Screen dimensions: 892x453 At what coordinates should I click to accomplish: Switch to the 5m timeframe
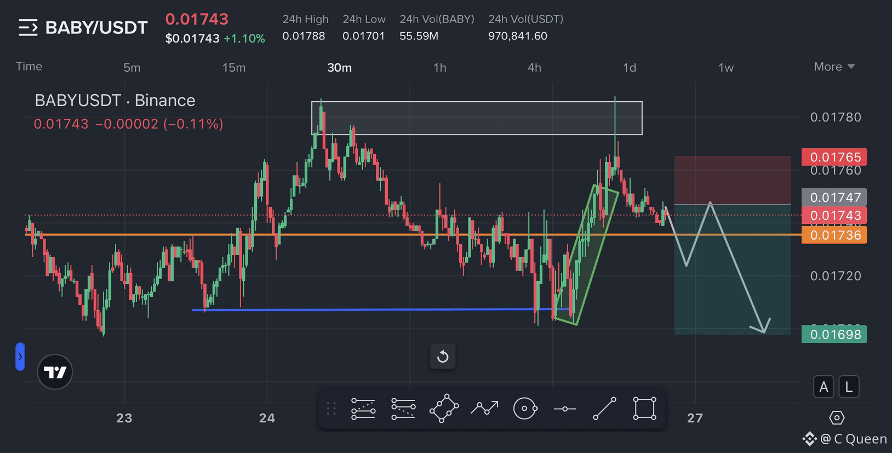click(132, 67)
